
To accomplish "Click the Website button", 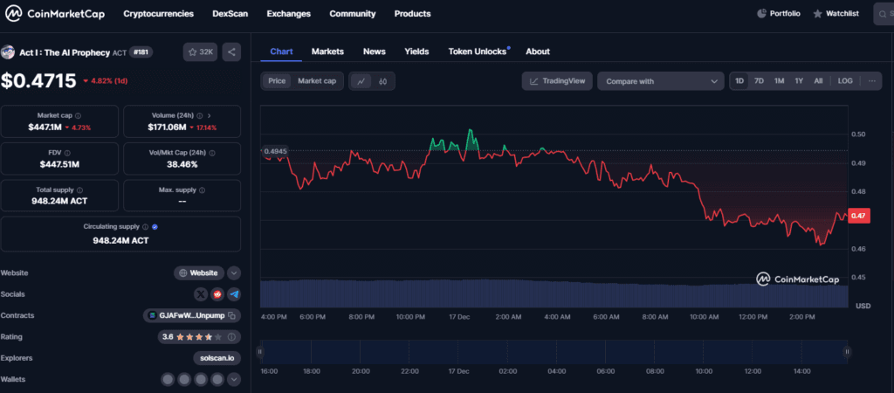I will 198,272.
